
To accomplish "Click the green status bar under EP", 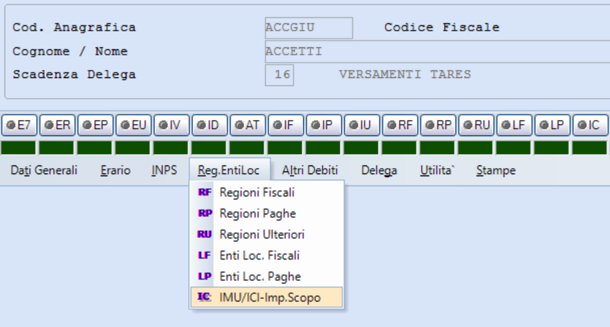I will [95, 147].
